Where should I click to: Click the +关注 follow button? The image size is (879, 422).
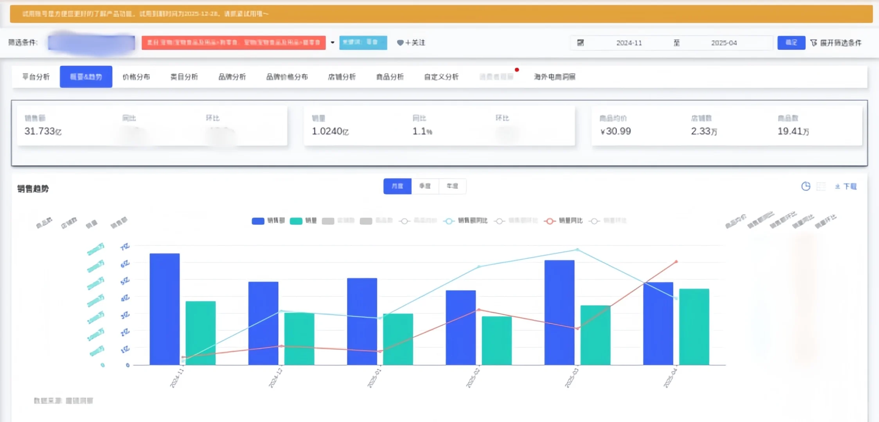411,43
